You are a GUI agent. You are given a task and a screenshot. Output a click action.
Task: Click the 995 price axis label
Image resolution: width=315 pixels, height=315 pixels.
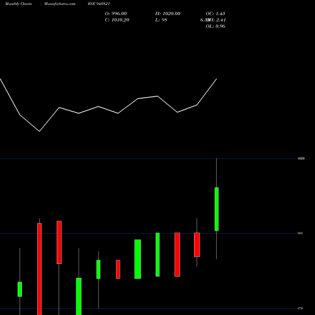click(x=300, y=233)
